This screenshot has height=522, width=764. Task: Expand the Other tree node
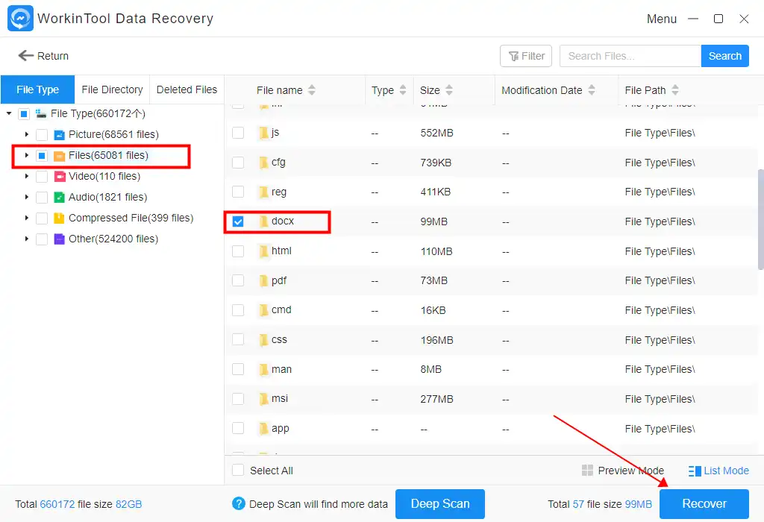[27, 239]
